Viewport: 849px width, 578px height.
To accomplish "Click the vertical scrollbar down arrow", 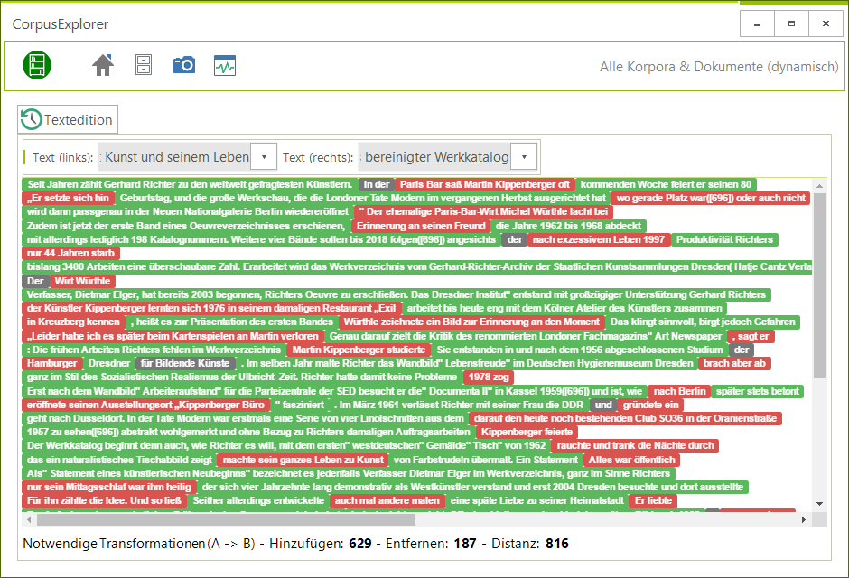I will [x=820, y=503].
